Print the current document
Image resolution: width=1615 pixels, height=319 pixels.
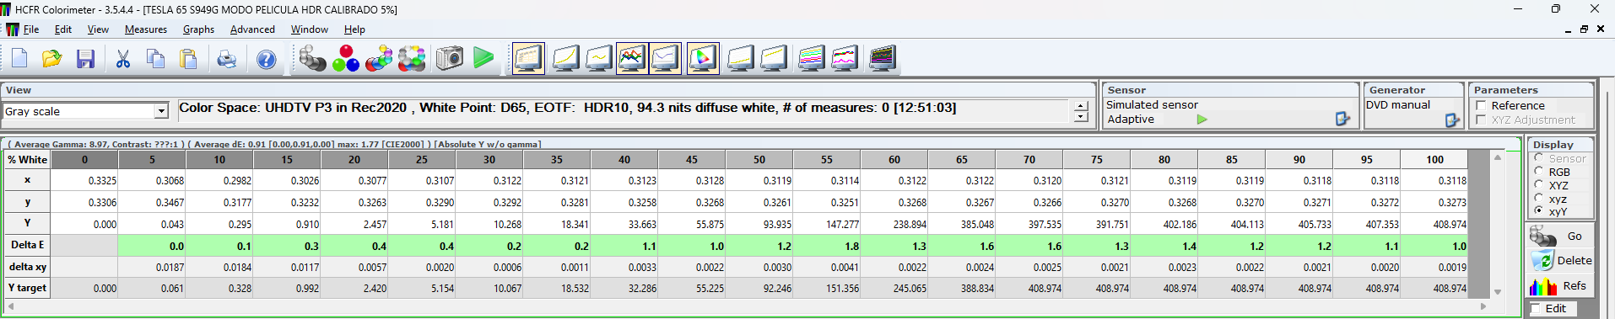pyautogui.click(x=227, y=59)
